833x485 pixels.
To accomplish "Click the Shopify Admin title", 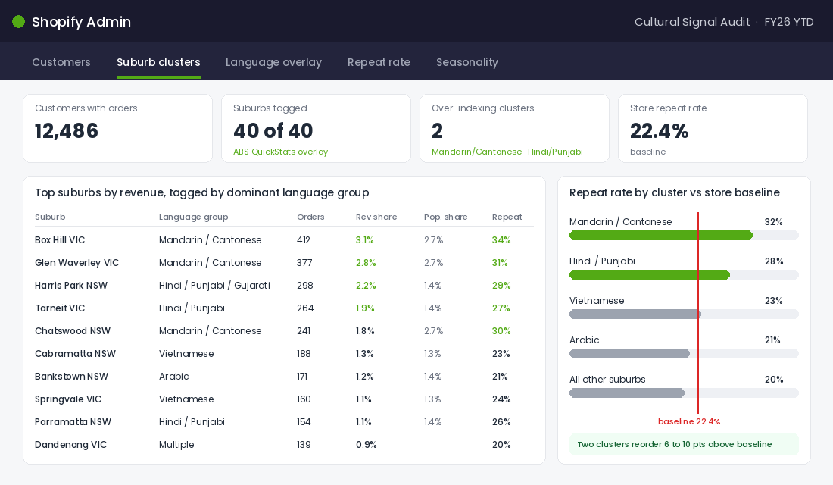I will tap(81, 22).
